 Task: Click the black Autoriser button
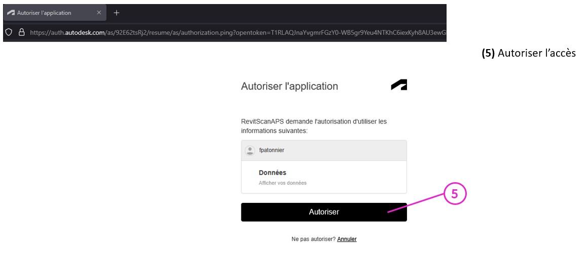click(x=323, y=212)
